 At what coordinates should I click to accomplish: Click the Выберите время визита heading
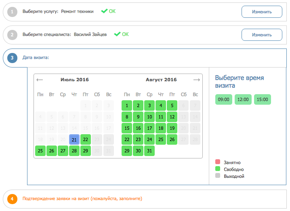[240, 82]
